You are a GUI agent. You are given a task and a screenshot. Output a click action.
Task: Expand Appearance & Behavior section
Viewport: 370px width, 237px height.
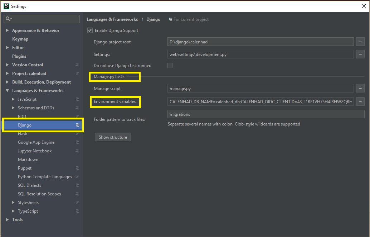click(7, 30)
